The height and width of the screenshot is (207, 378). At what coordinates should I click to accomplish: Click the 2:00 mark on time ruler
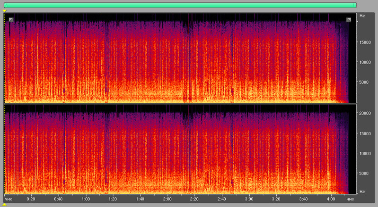click(x=168, y=199)
